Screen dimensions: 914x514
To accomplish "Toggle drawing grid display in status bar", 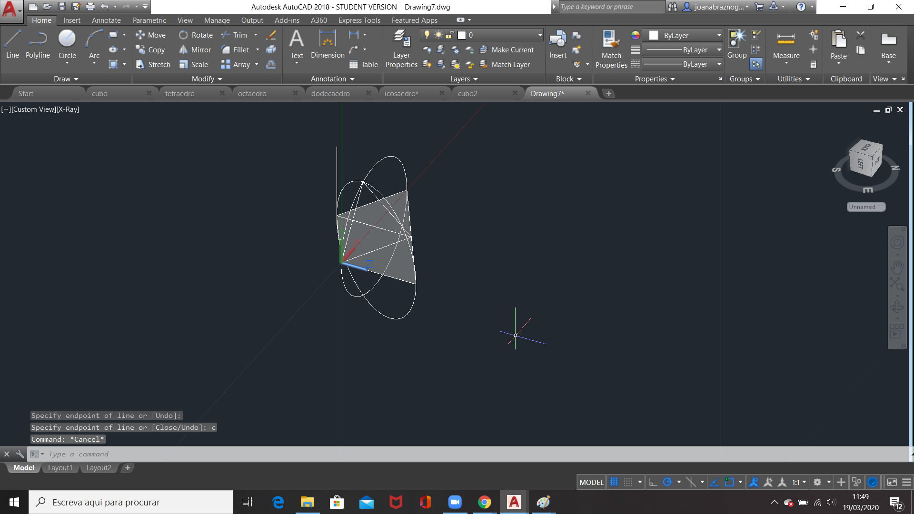I will [x=614, y=482].
